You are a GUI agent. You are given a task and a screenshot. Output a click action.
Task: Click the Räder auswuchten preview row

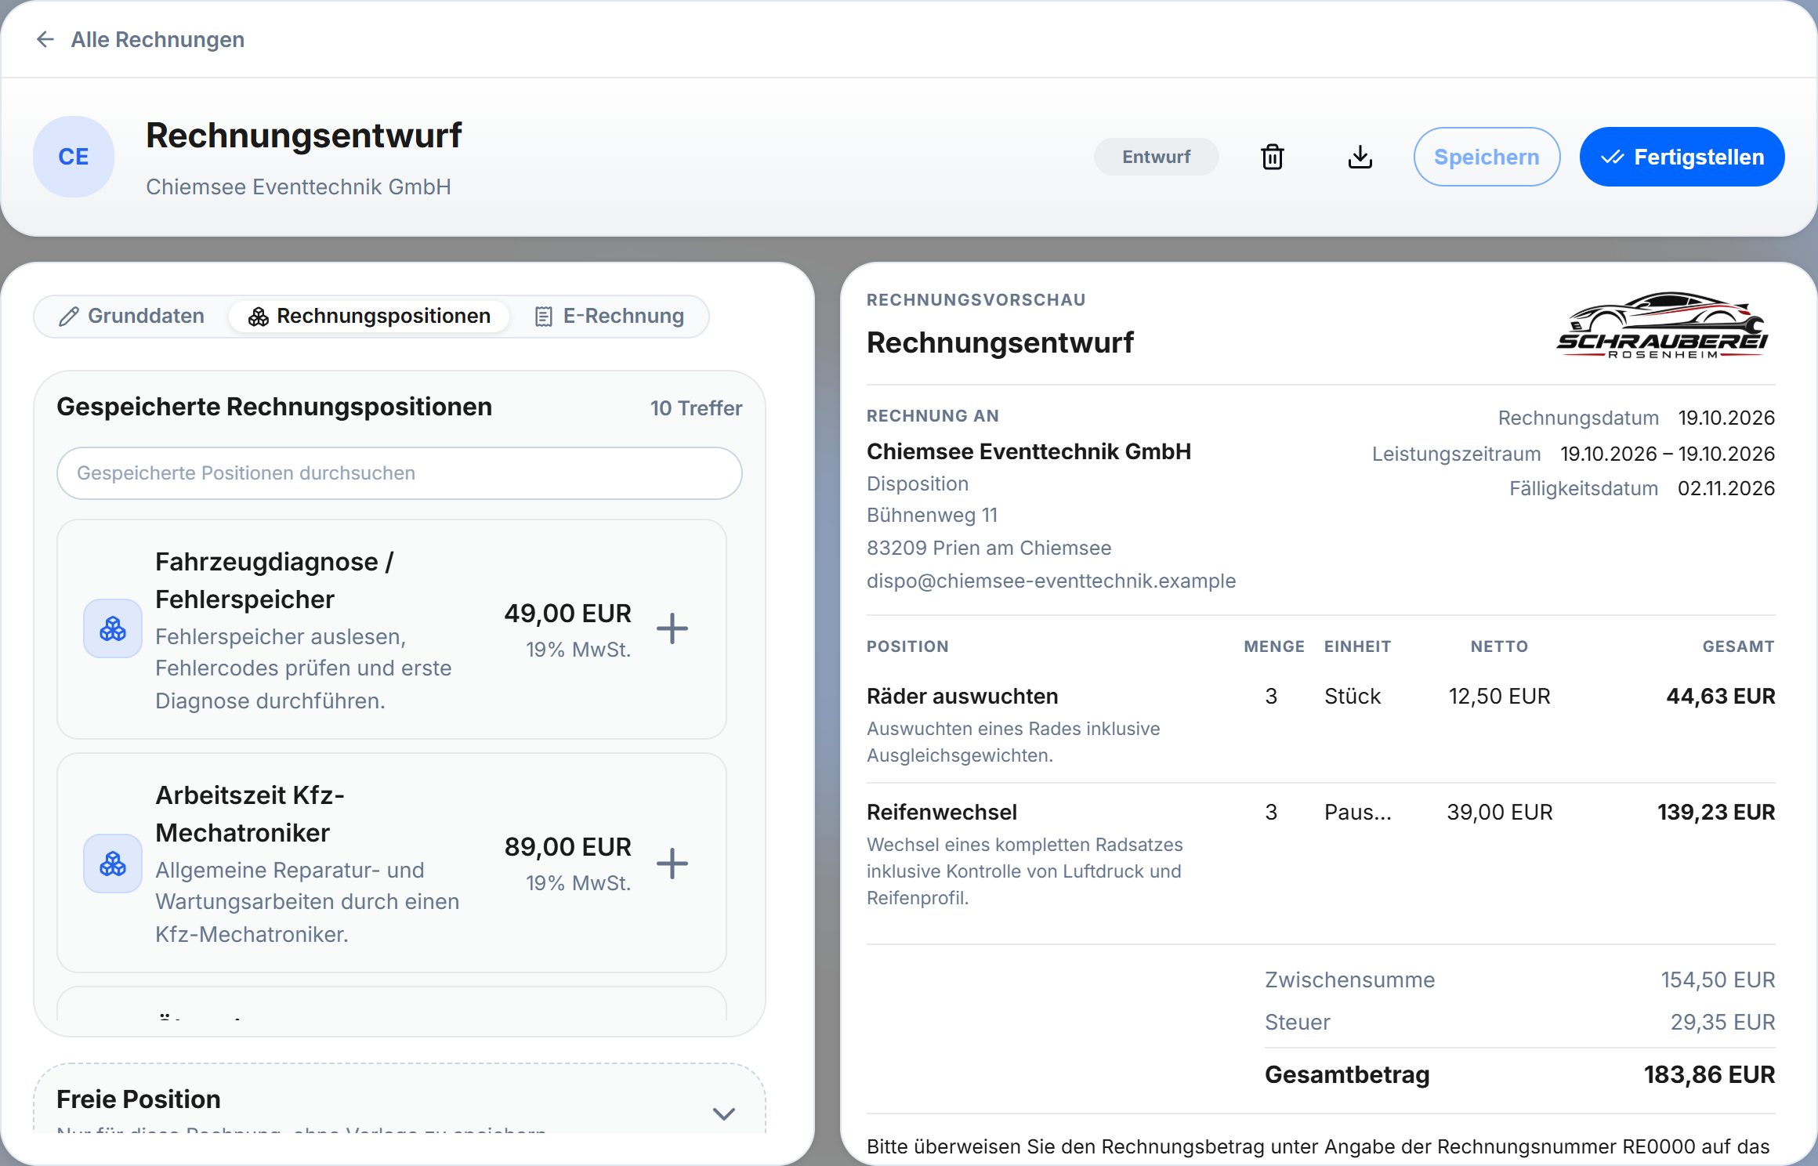[1320, 725]
